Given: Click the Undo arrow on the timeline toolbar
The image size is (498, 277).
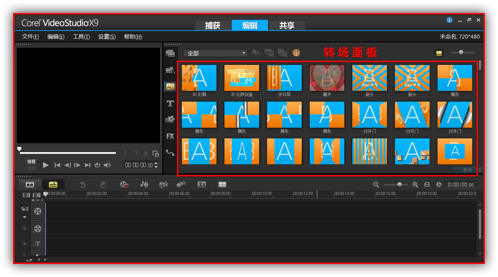Looking at the screenshot, I should [83, 184].
